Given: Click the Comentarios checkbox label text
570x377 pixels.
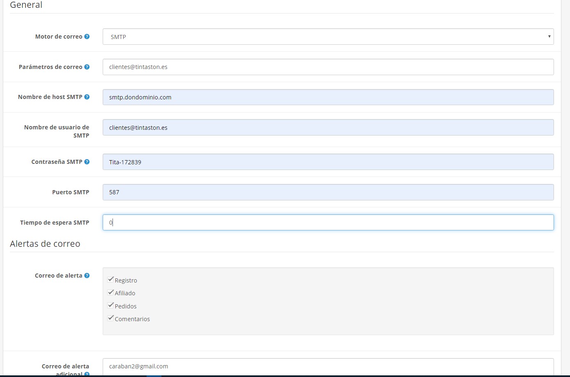Looking at the screenshot, I should pyautogui.click(x=132, y=319).
